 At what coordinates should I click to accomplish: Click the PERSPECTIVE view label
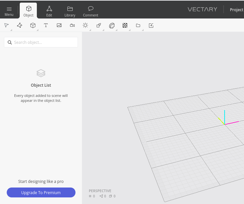(x=100, y=191)
